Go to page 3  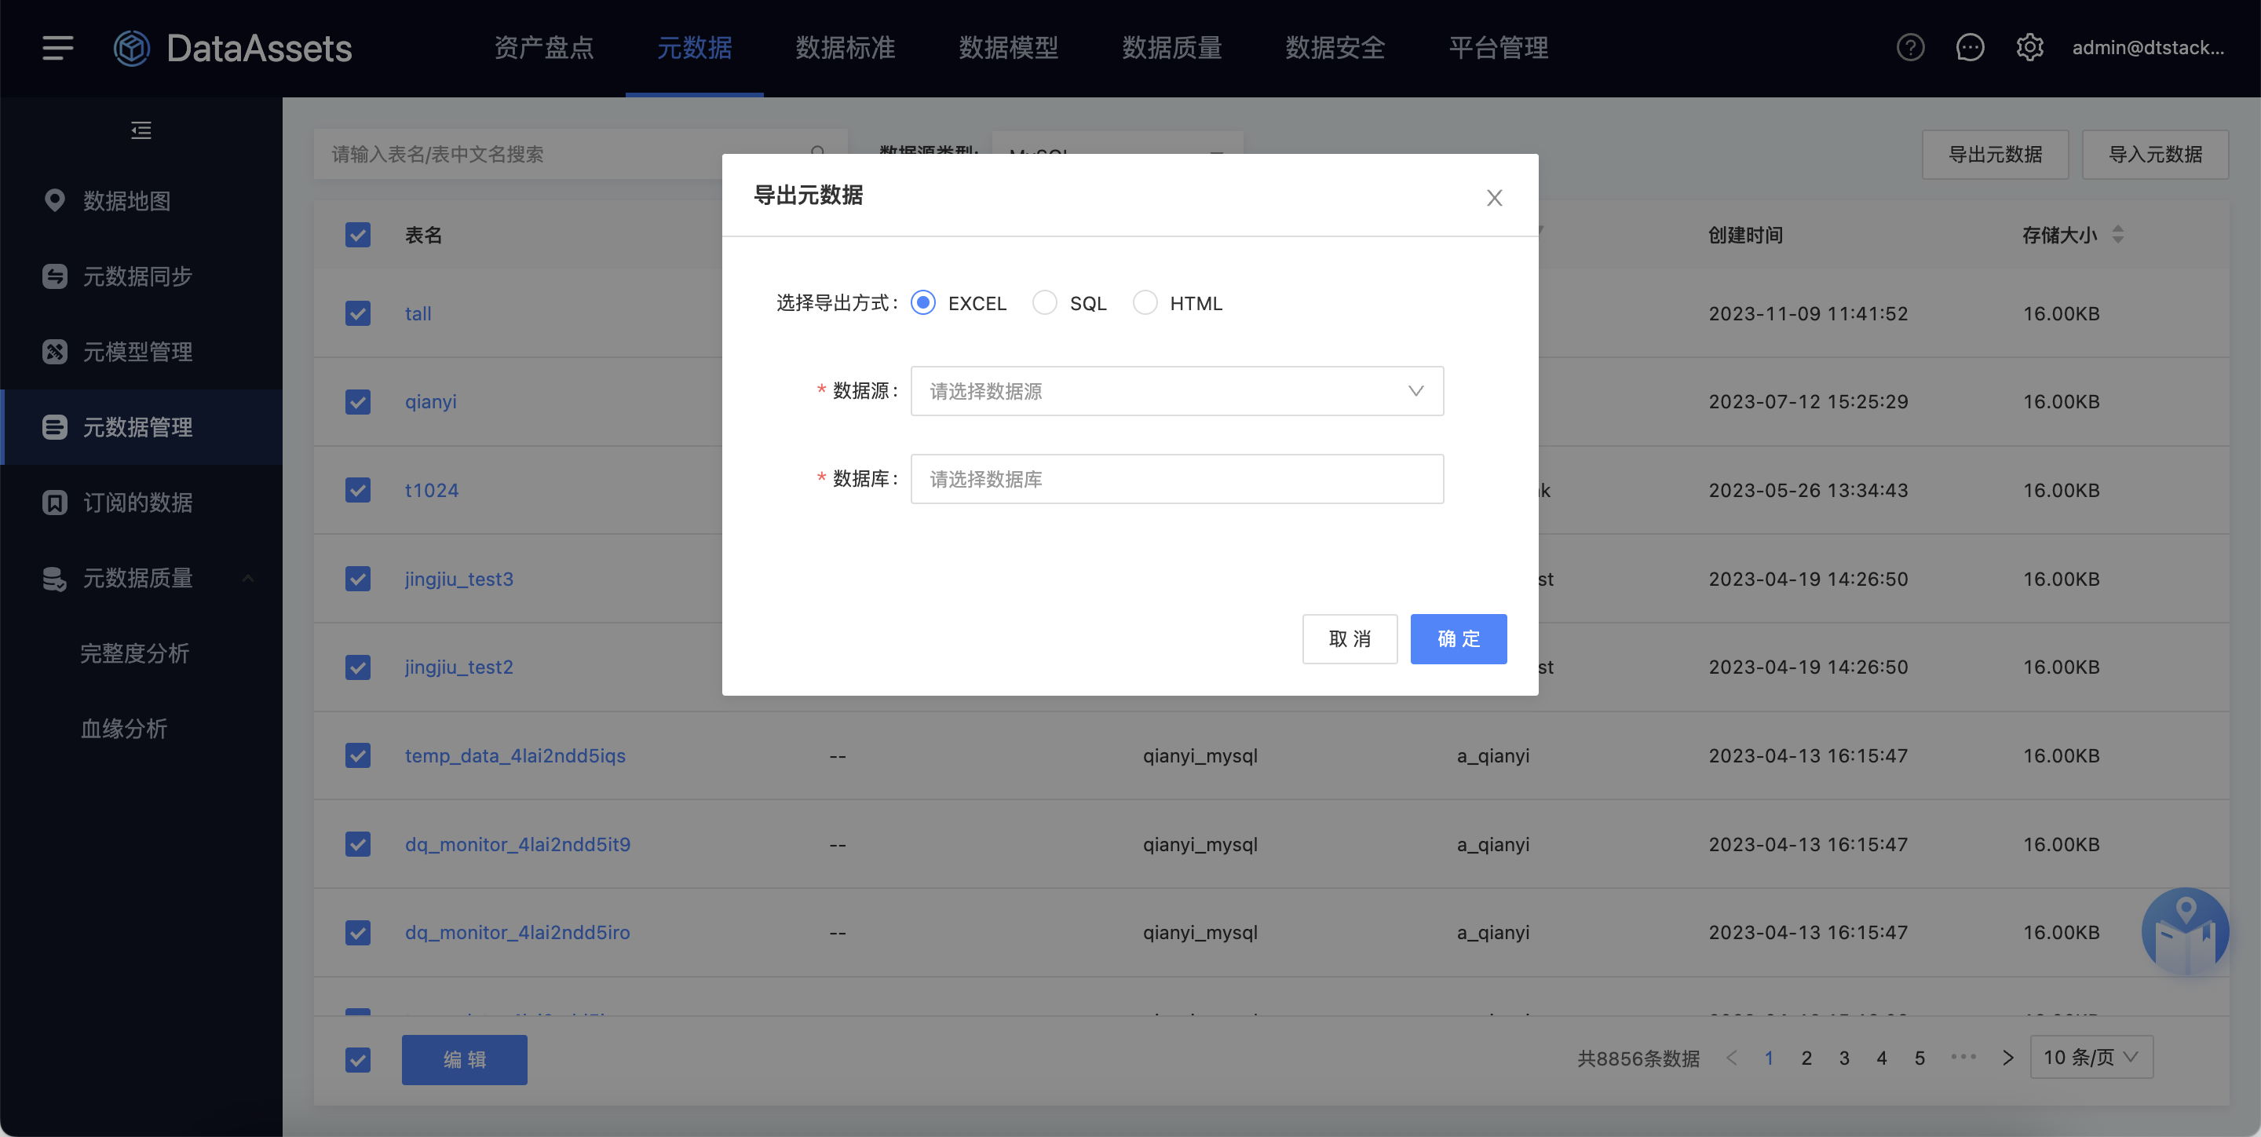1844,1058
